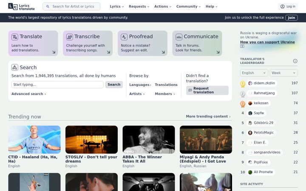Click the arrow on the Transcribe card

tap(108, 52)
